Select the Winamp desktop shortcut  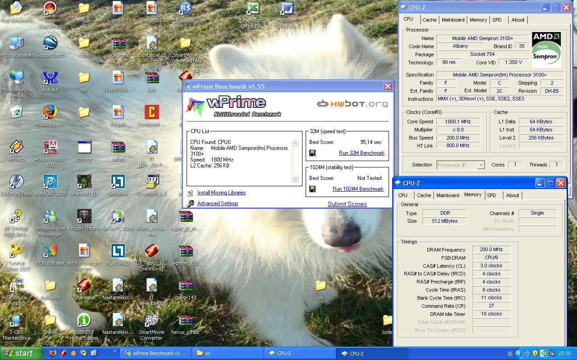pos(16,147)
